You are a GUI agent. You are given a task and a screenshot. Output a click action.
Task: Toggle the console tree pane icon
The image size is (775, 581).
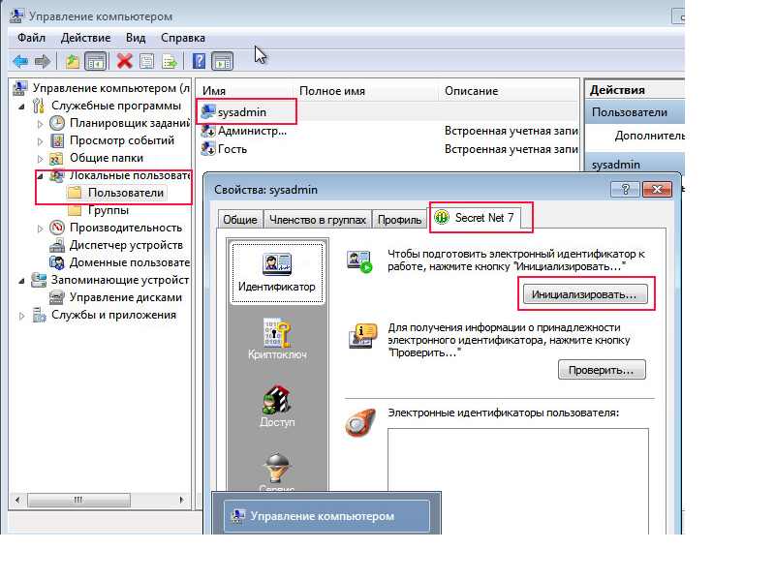pos(95,61)
